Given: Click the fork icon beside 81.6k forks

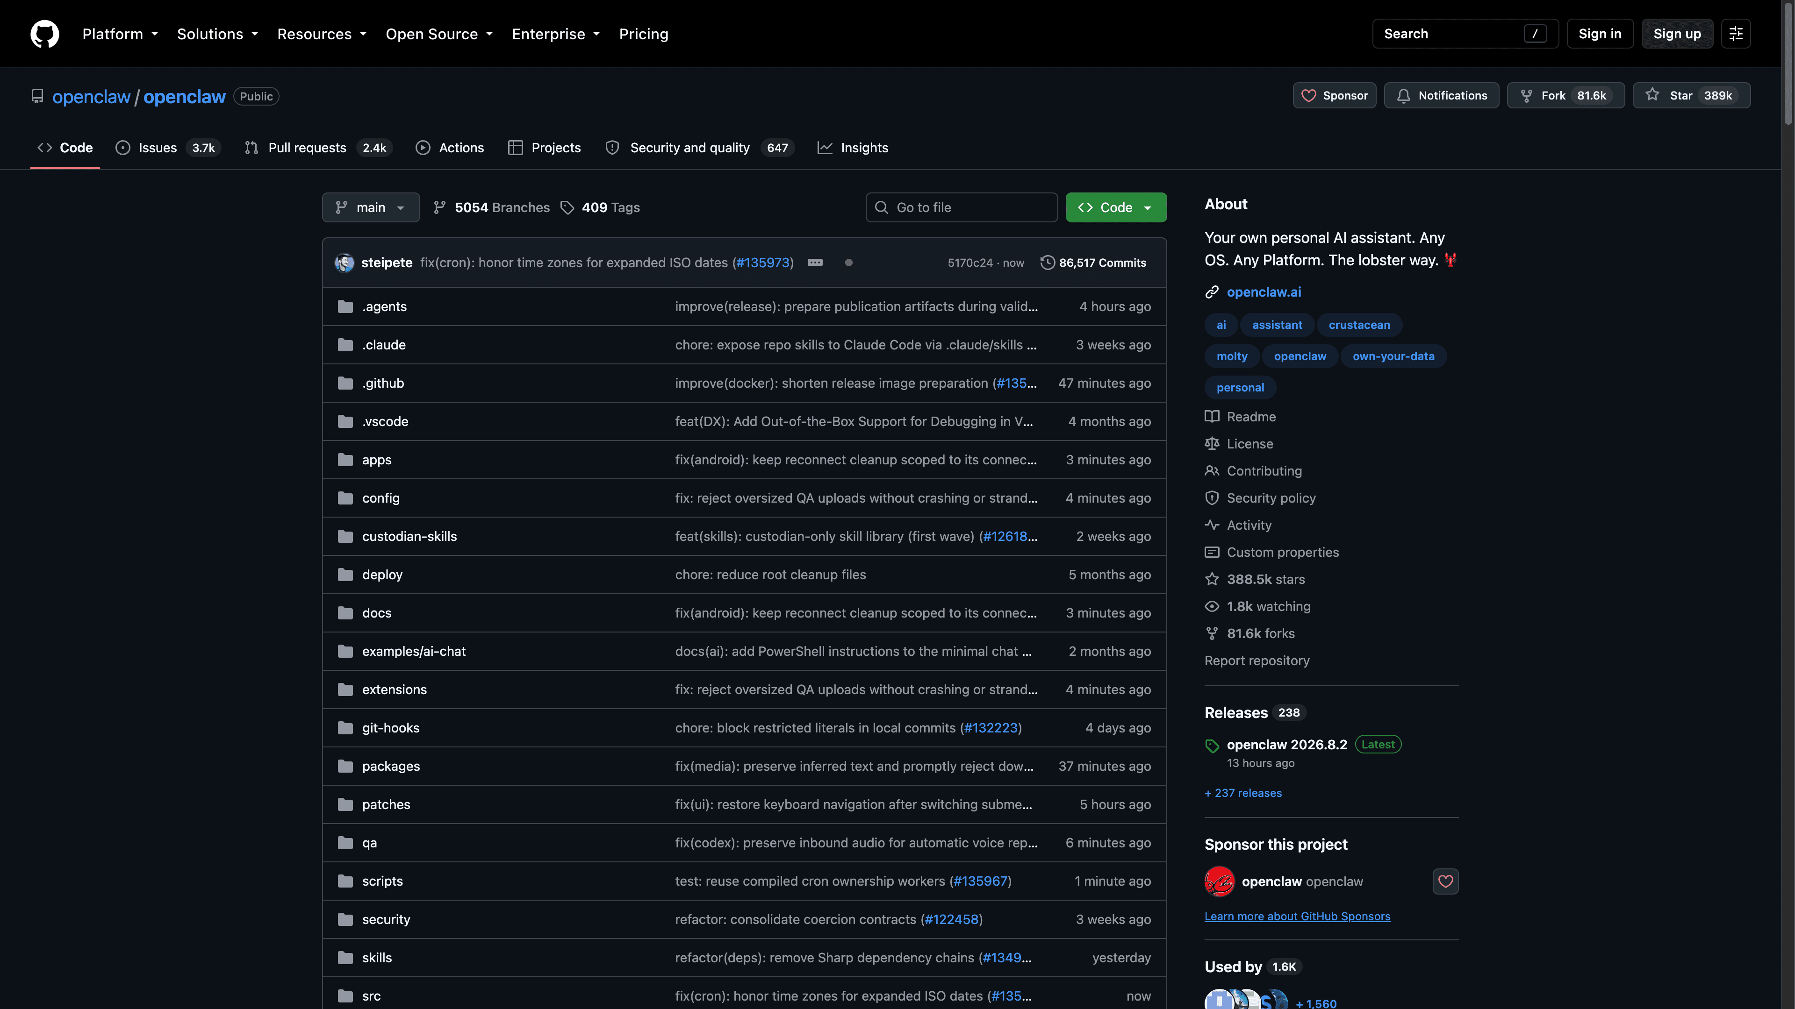Looking at the screenshot, I should pyautogui.click(x=1212, y=634).
